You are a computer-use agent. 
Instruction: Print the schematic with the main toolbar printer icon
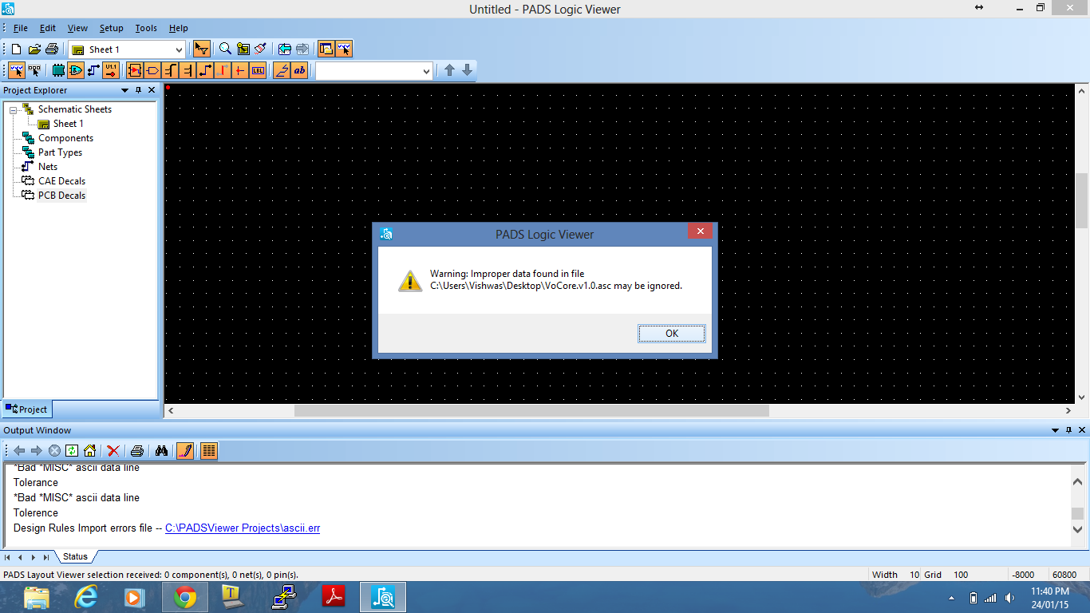(52, 49)
